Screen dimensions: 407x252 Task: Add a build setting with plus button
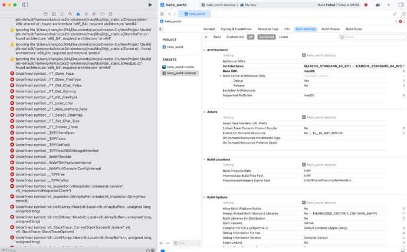(x=206, y=37)
